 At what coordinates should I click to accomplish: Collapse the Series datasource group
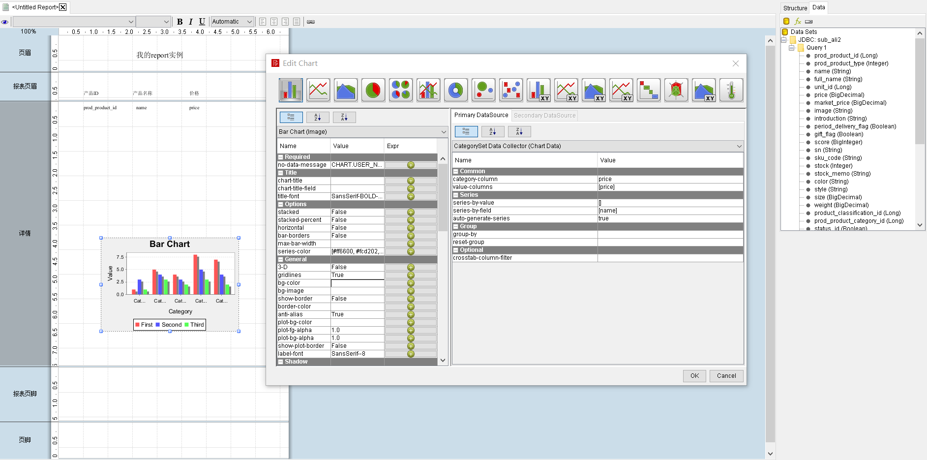pos(456,195)
